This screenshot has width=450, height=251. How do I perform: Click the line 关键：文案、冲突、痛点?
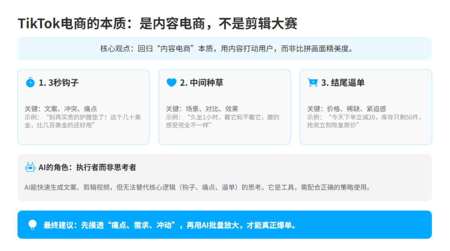(x=60, y=109)
